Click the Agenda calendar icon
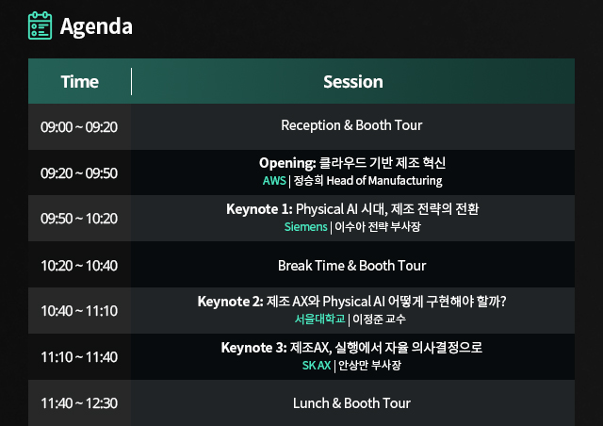 click(40, 25)
